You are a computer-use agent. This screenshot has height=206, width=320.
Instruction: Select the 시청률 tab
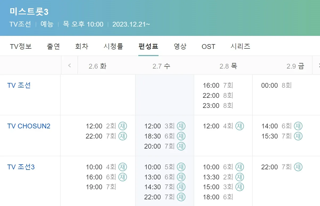pyautogui.click(x=113, y=47)
